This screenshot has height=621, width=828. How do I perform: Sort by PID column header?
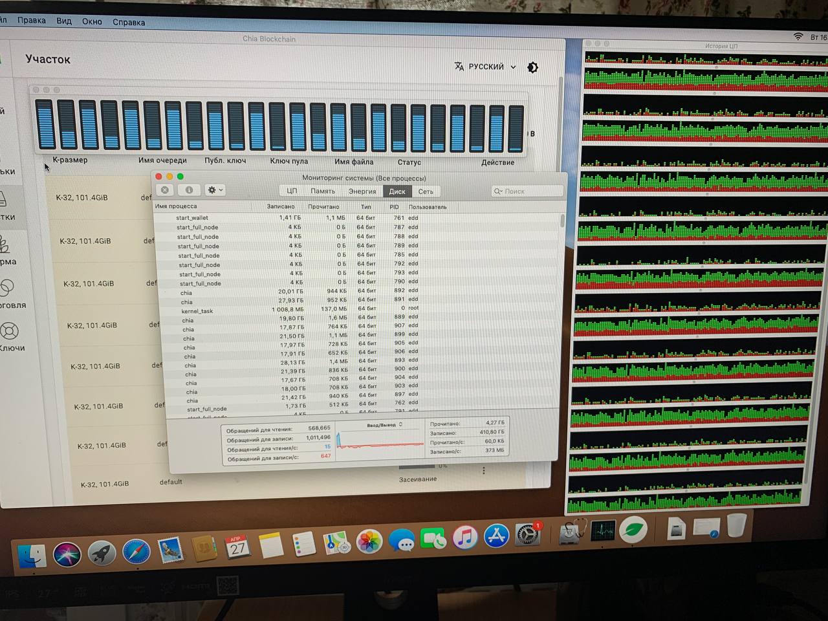pos(394,207)
